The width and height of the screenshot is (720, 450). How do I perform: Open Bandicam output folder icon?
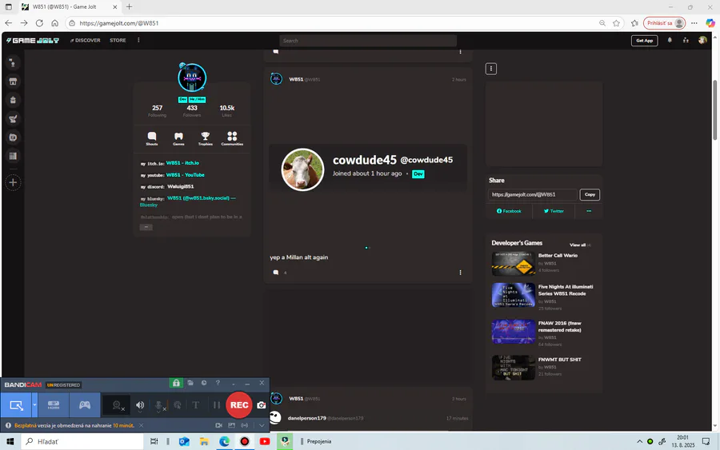(x=190, y=383)
